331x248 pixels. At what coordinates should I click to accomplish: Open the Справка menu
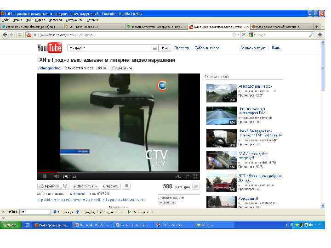[92, 20]
